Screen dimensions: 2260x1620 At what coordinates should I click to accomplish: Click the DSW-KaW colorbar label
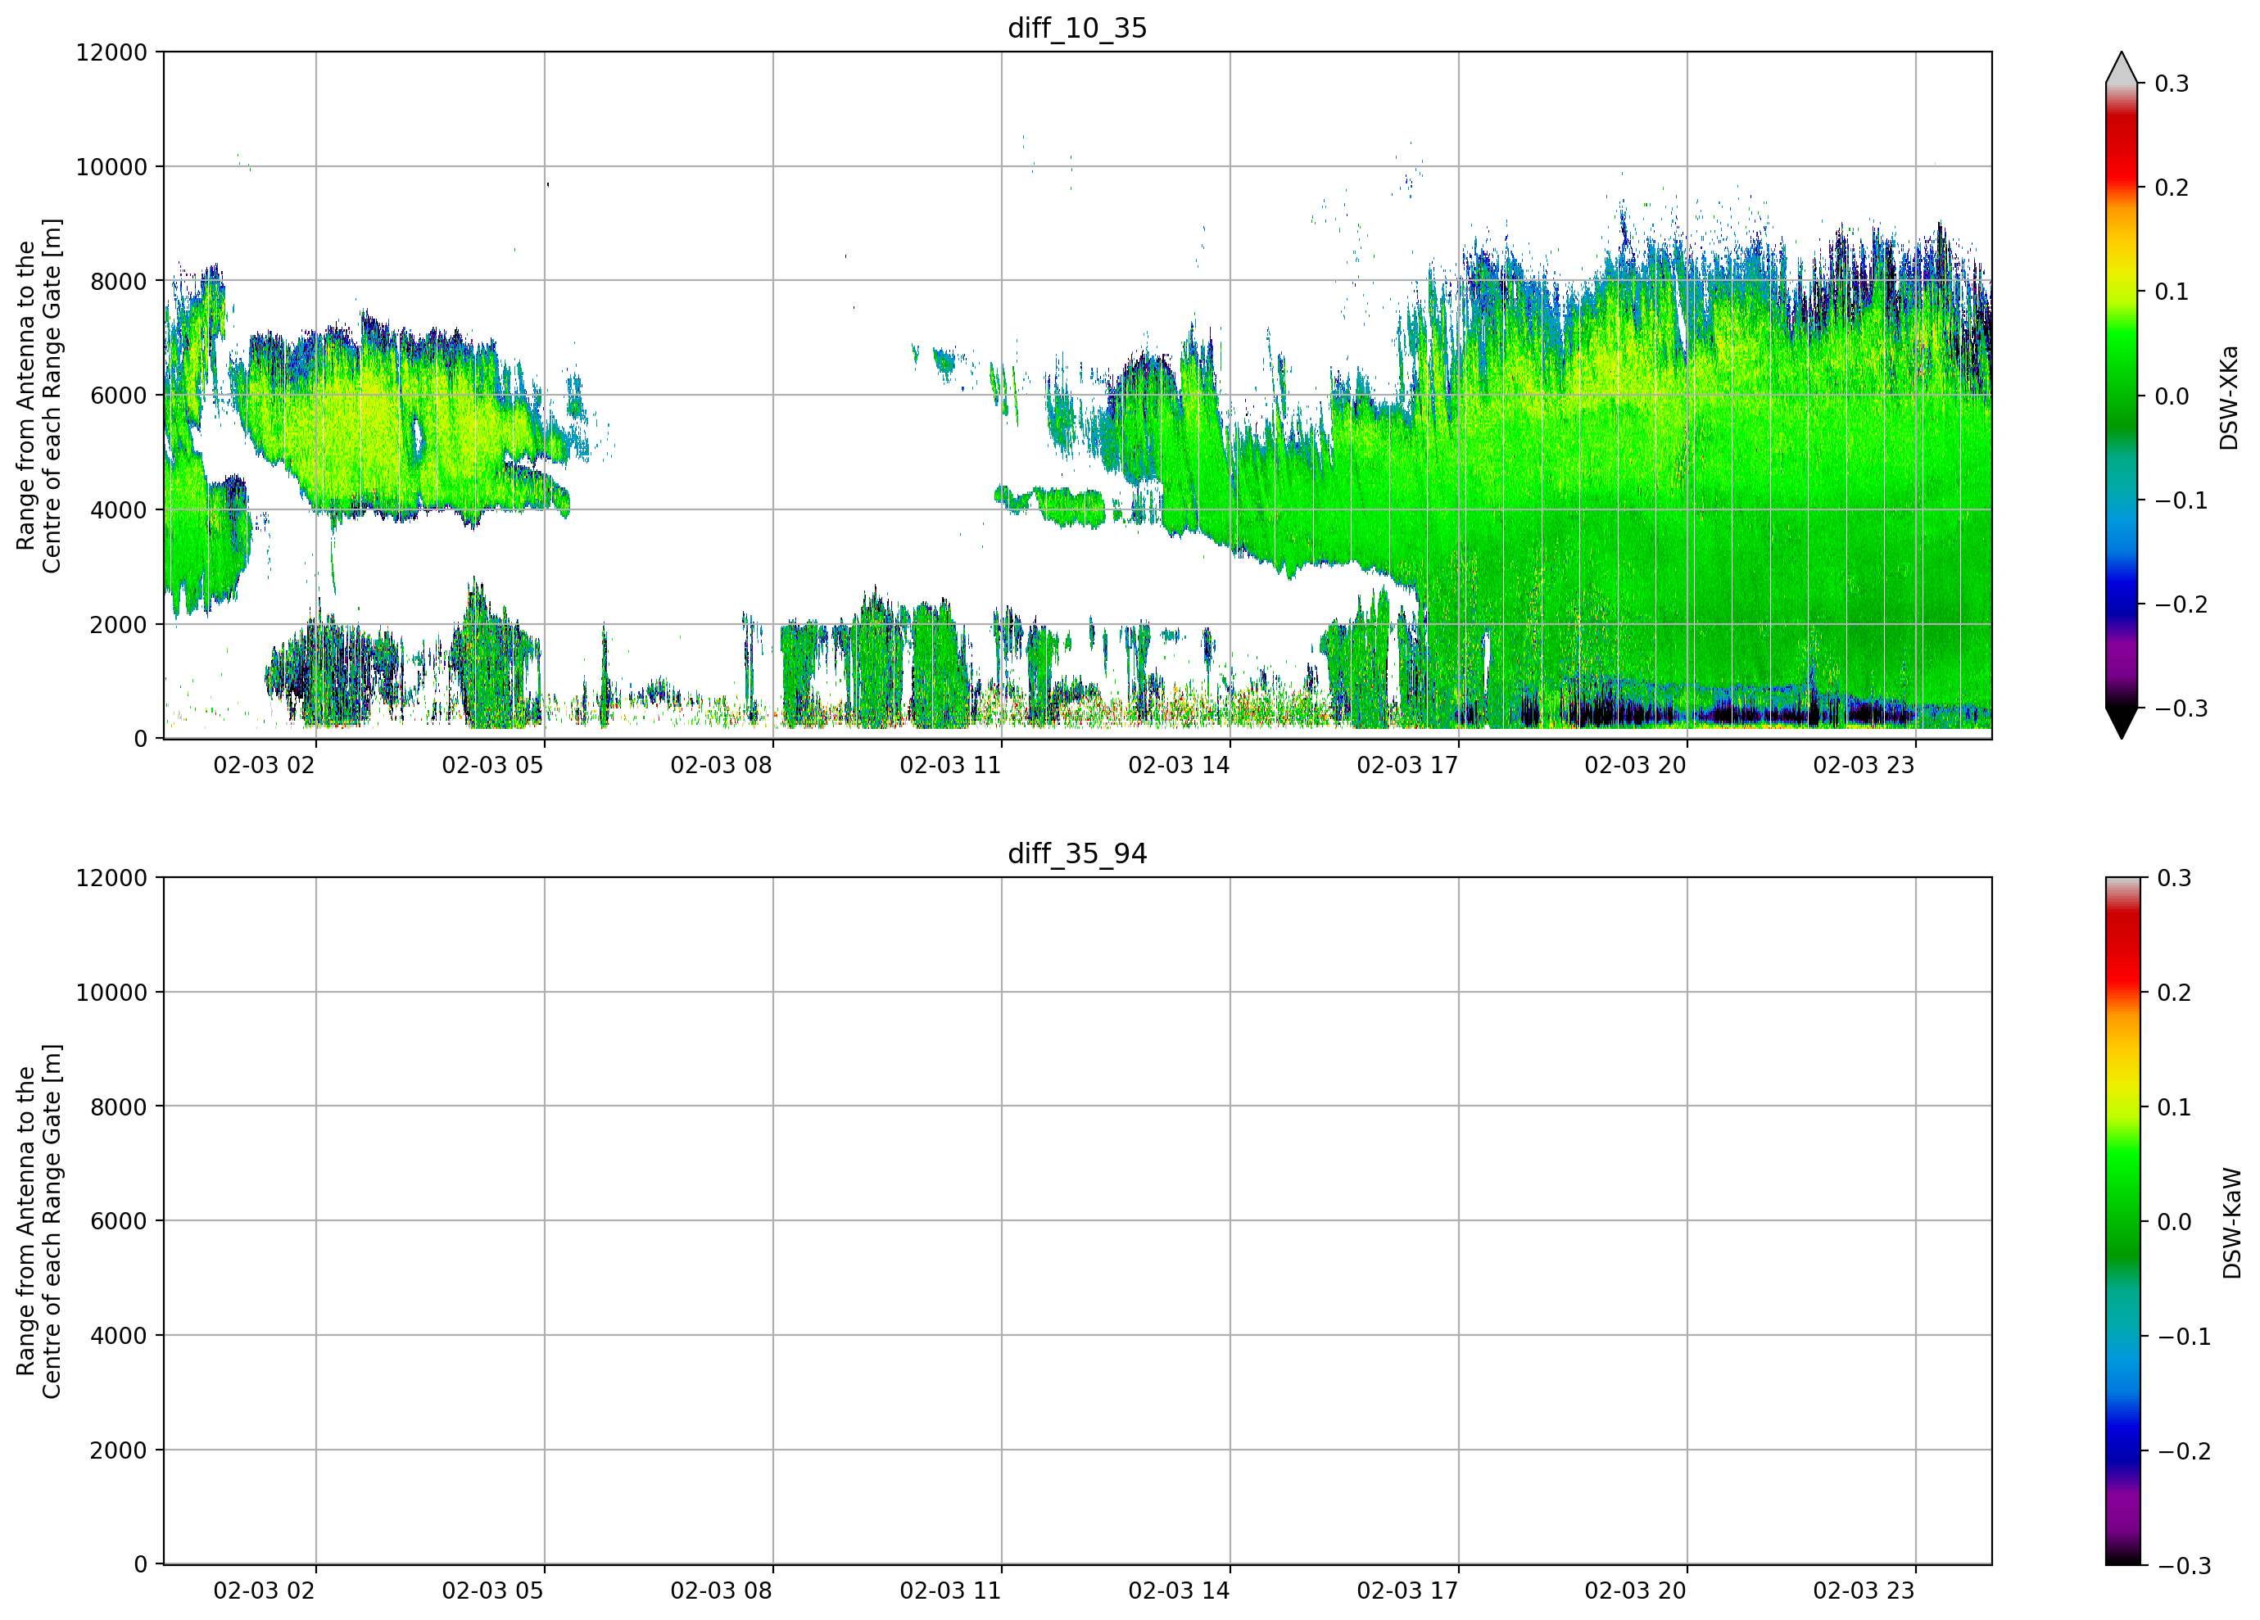(2232, 1223)
